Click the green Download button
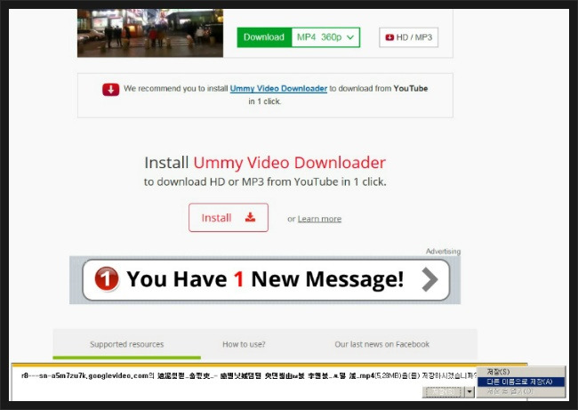578x410 pixels. [264, 37]
